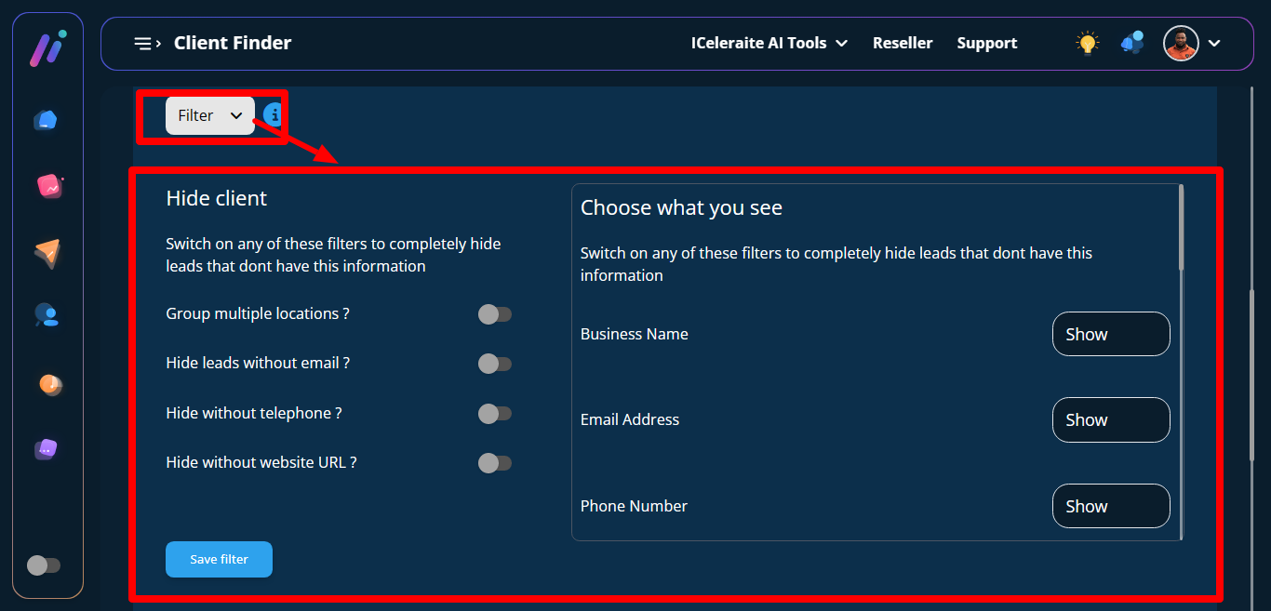This screenshot has width=1271, height=611.
Task: Click the user profile avatar
Action: (x=1181, y=43)
